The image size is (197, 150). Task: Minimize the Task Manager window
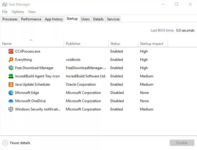pyautogui.click(x=163, y=5)
